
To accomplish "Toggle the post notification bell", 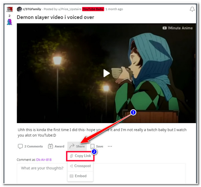I will [x=192, y=9].
